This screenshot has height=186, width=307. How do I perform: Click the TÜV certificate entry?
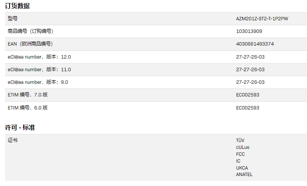[x=240, y=140]
